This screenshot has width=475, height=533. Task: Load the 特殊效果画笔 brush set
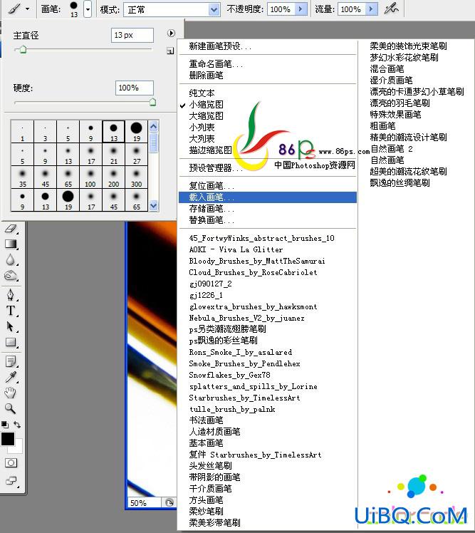pos(395,115)
